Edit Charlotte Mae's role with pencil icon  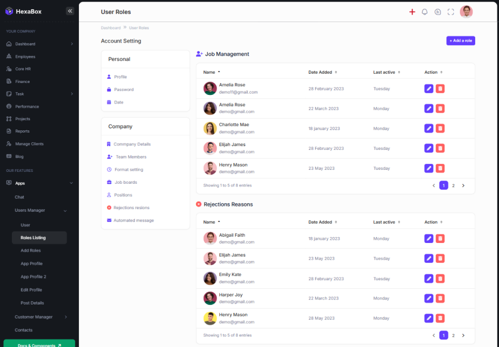tap(429, 128)
